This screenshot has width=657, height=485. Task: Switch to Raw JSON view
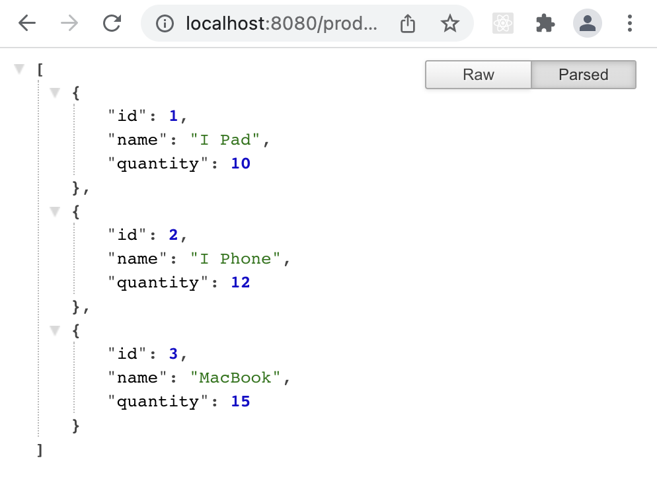tap(478, 75)
